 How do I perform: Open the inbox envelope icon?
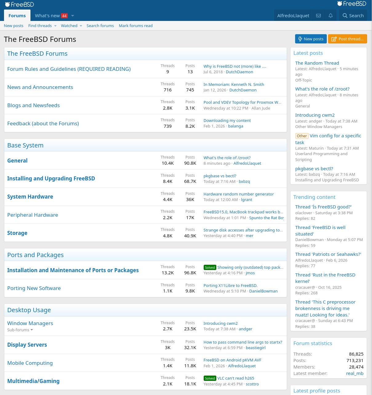pyautogui.click(x=318, y=15)
